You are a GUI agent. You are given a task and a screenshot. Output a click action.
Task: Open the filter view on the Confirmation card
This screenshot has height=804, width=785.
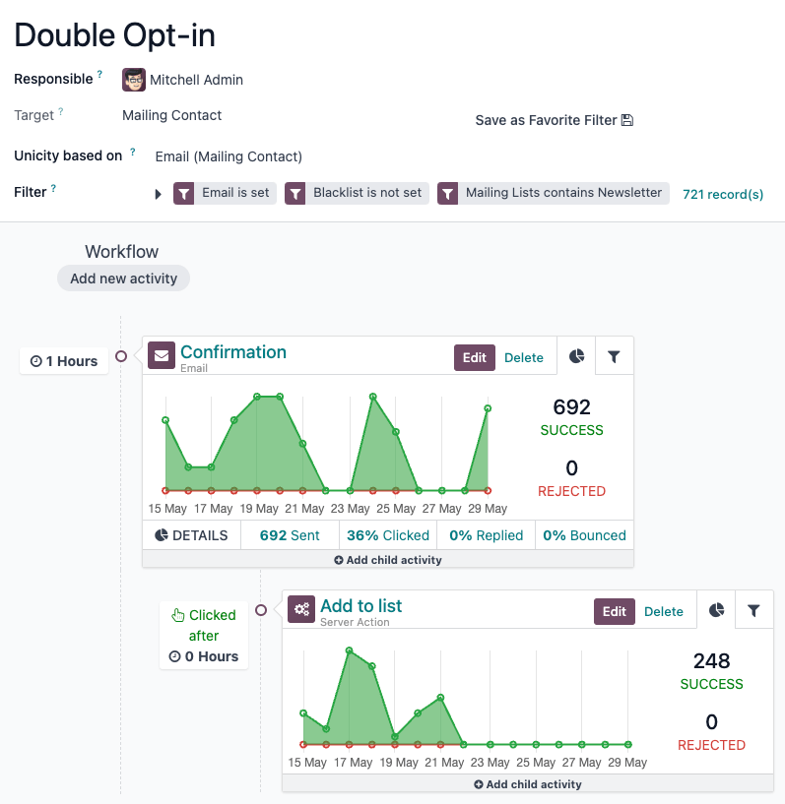pos(616,356)
